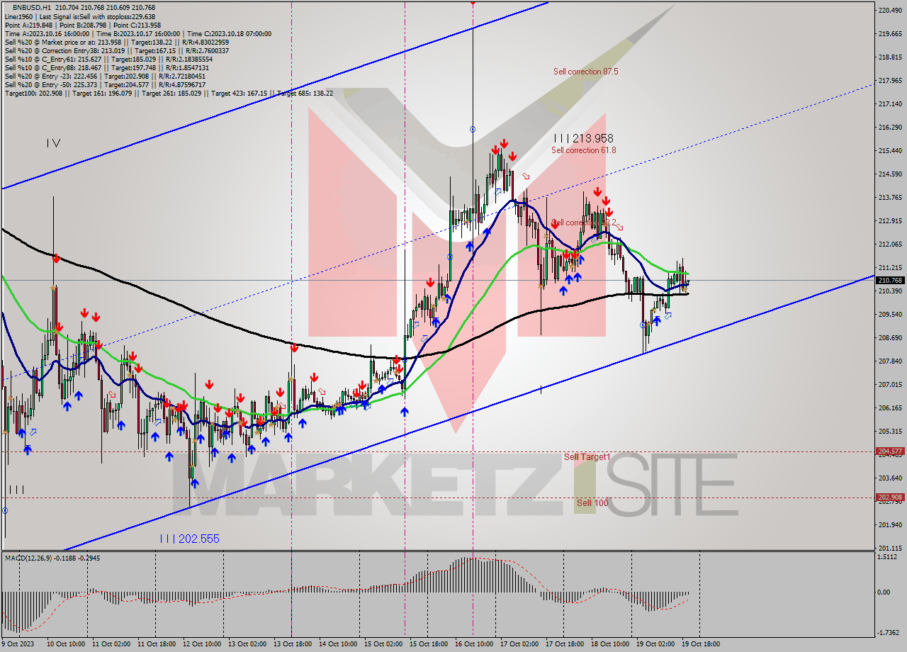Click the 209.540 price axis label
907x652 pixels.
coord(890,314)
